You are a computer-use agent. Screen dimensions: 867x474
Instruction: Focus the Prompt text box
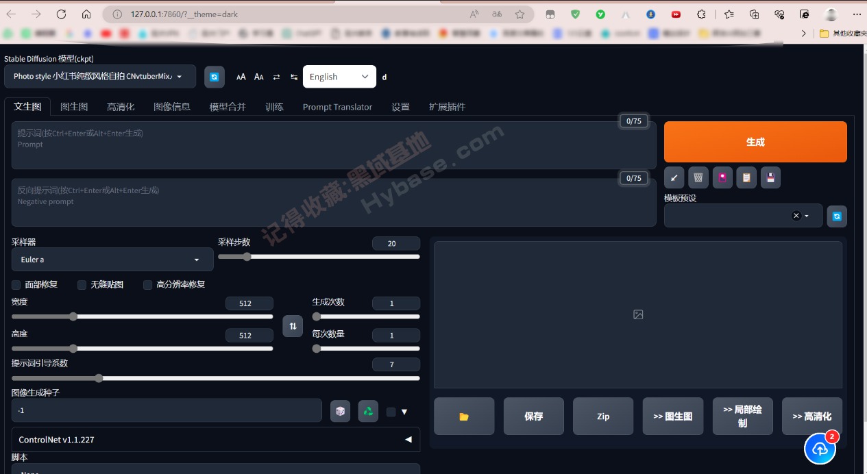[334, 145]
